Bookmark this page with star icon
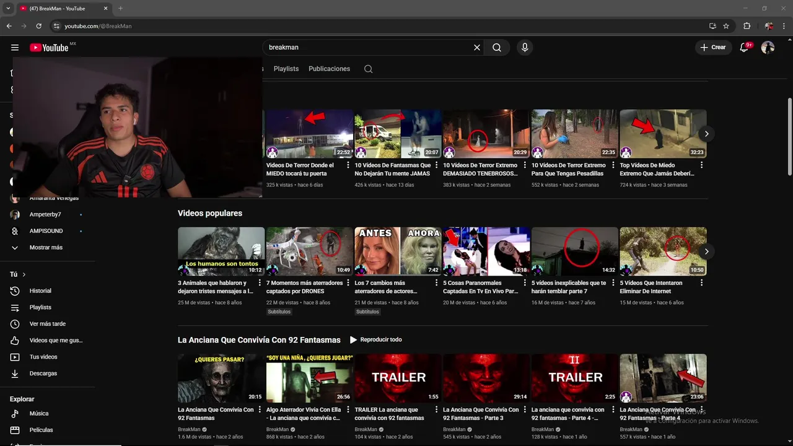Screen dimensions: 793x446 tap(726, 26)
